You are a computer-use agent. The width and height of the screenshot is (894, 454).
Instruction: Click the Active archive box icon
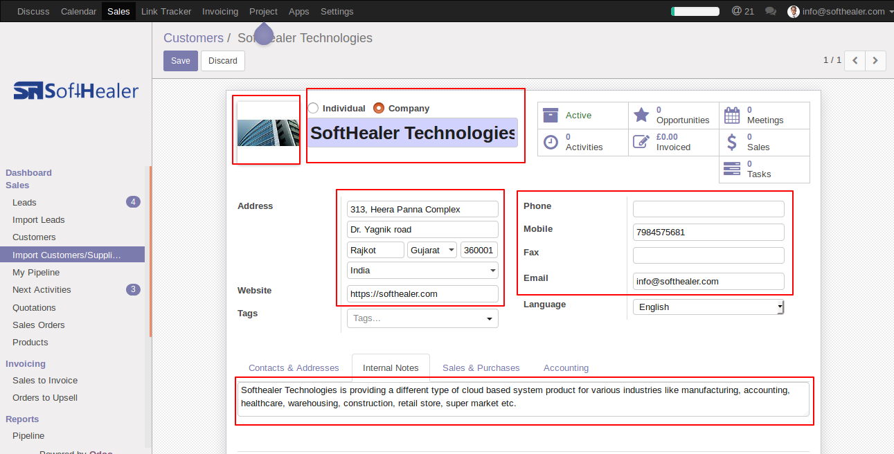click(x=551, y=115)
